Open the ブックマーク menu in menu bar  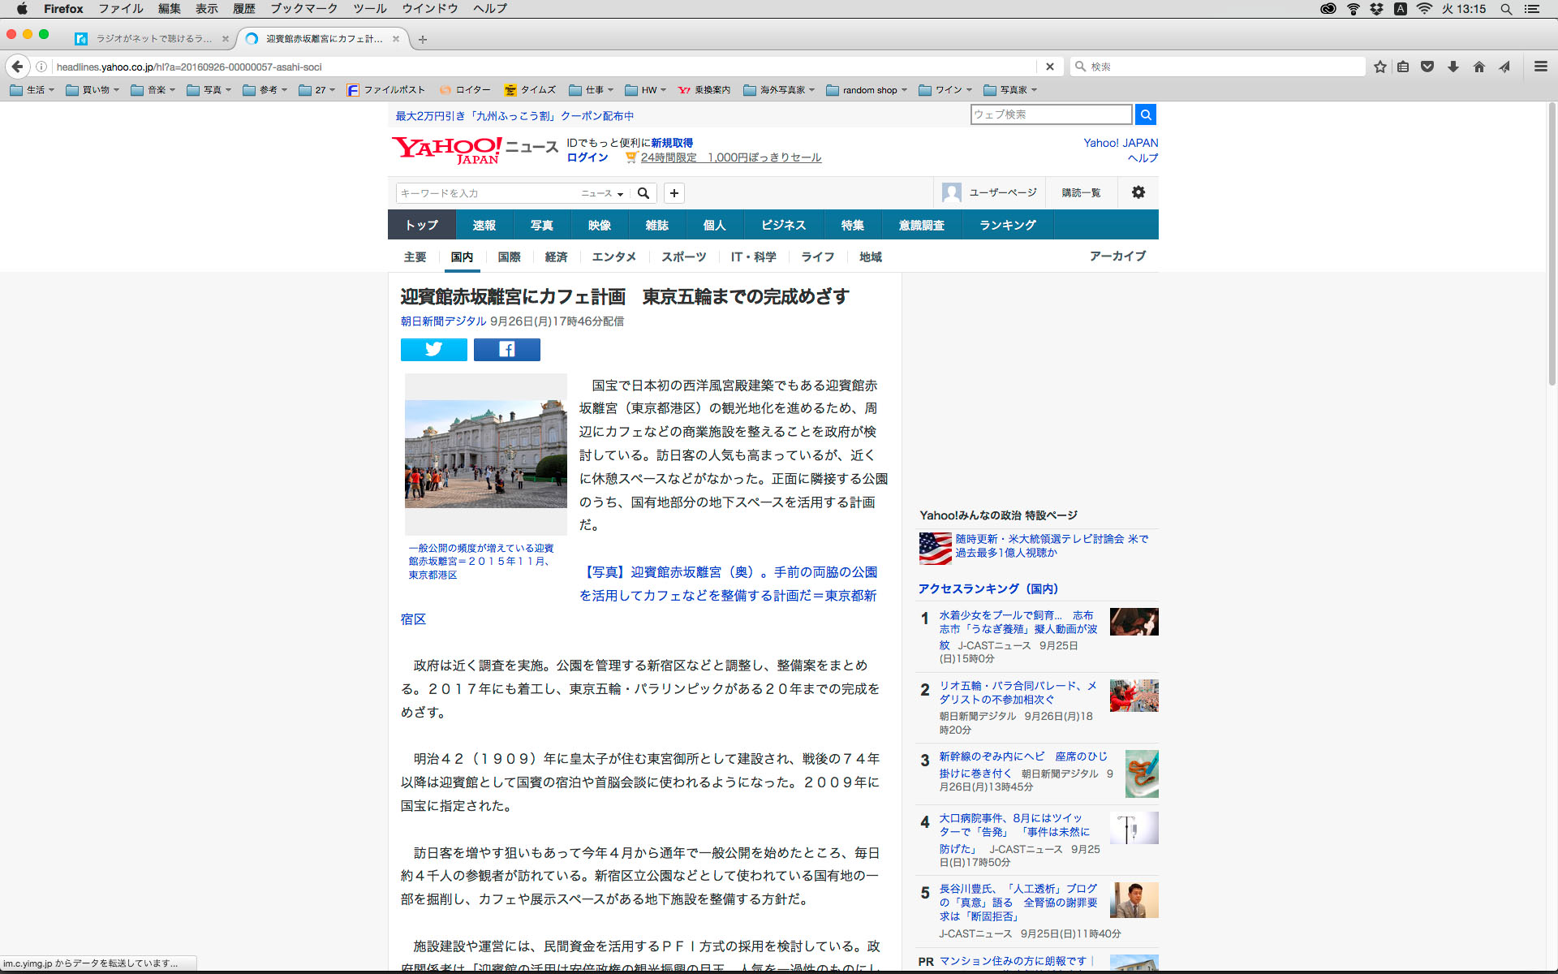[303, 9]
